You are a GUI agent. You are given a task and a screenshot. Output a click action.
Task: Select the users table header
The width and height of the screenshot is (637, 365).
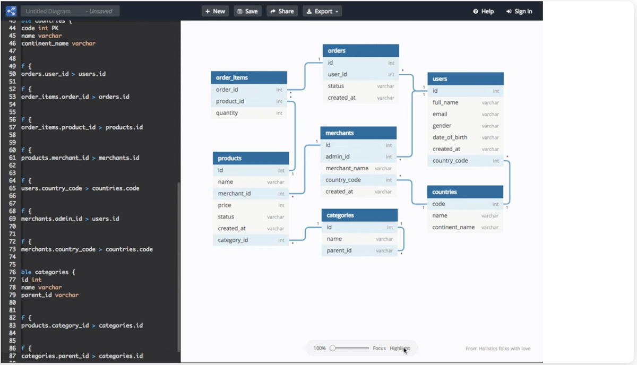[x=465, y=79]
